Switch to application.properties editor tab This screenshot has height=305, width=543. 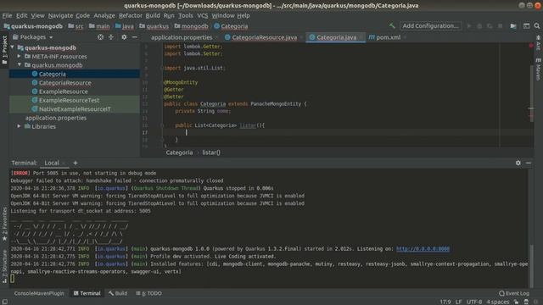click(182, 37)
